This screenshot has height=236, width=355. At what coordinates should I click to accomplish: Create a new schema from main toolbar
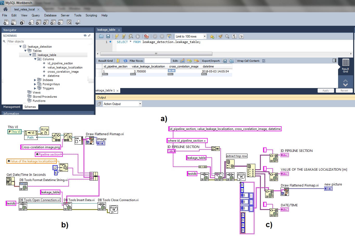[x=31, y=22]
